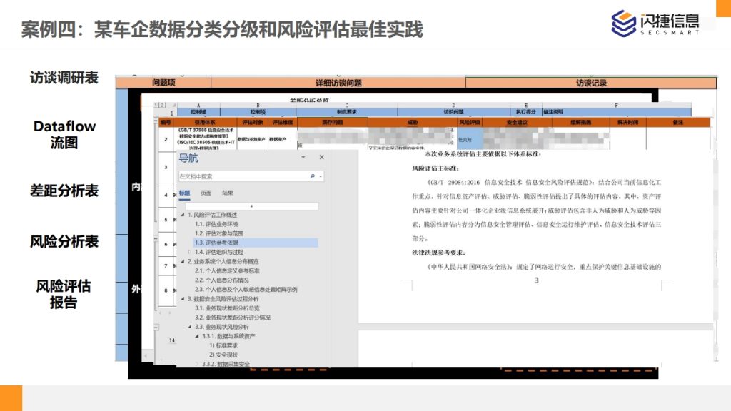The image size is (731, 411).
Task: Click the 差距分析表 label on slide
Action: coord(64,190)
